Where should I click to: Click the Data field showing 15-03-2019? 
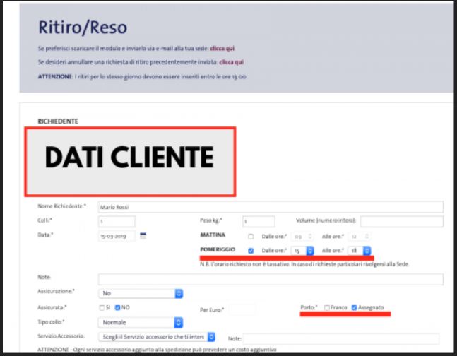[116, 235]
